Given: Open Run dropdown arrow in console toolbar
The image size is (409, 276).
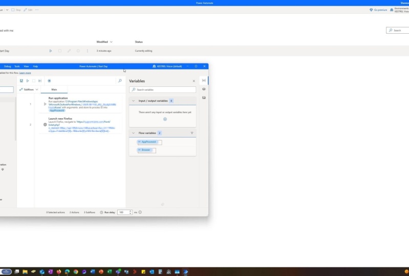Looking at the screenshot, I should pos(7,10).
